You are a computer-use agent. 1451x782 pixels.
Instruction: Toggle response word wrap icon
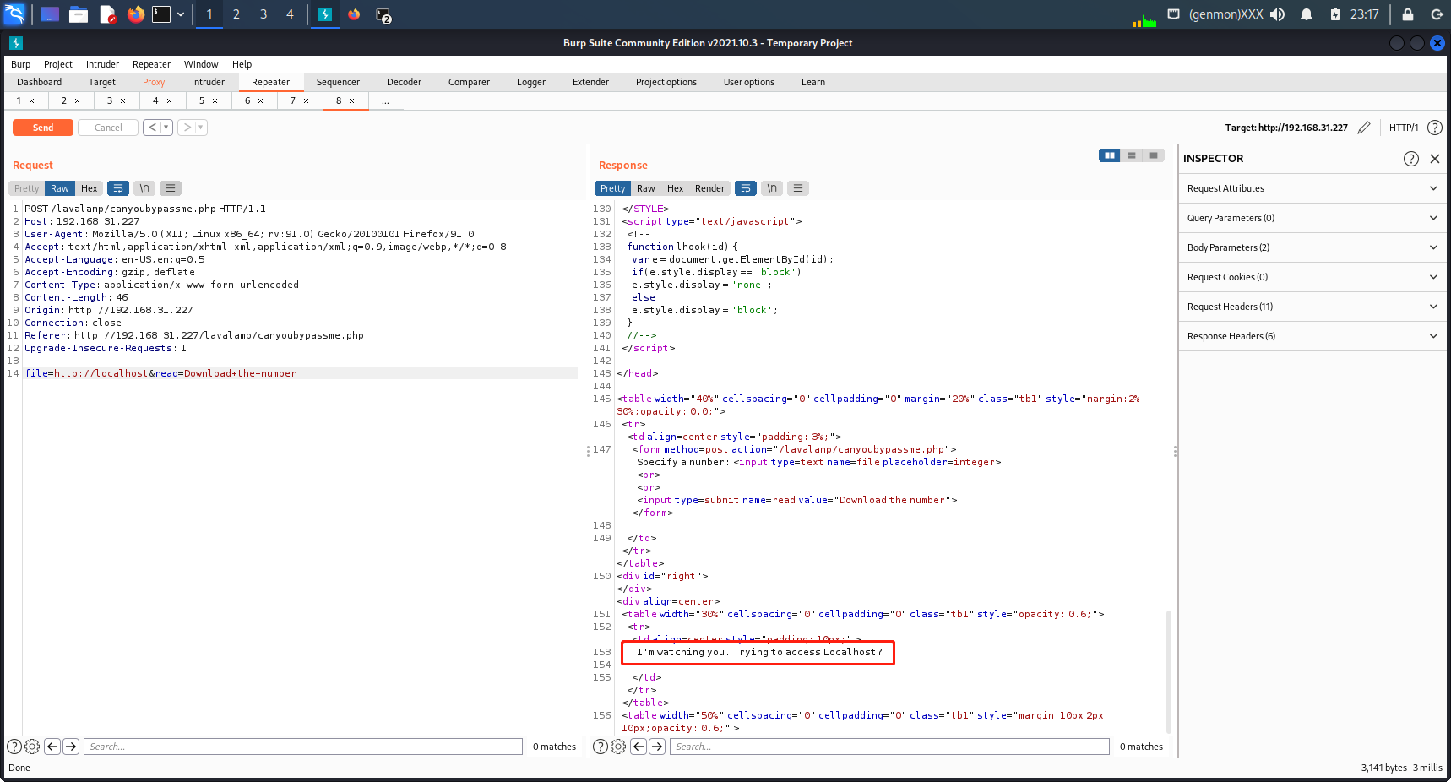pos(746,188)
